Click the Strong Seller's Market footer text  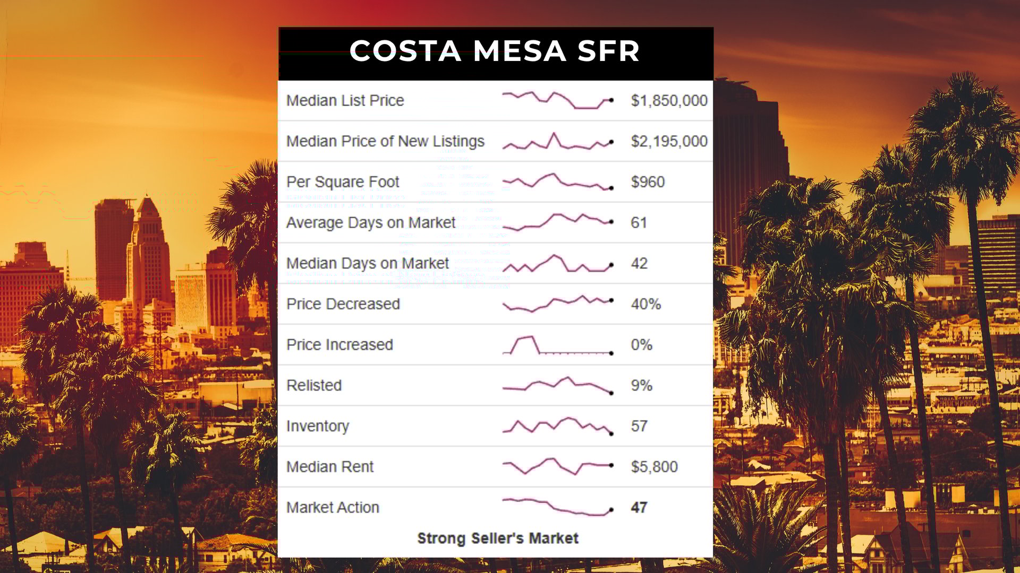pos(498,538)
